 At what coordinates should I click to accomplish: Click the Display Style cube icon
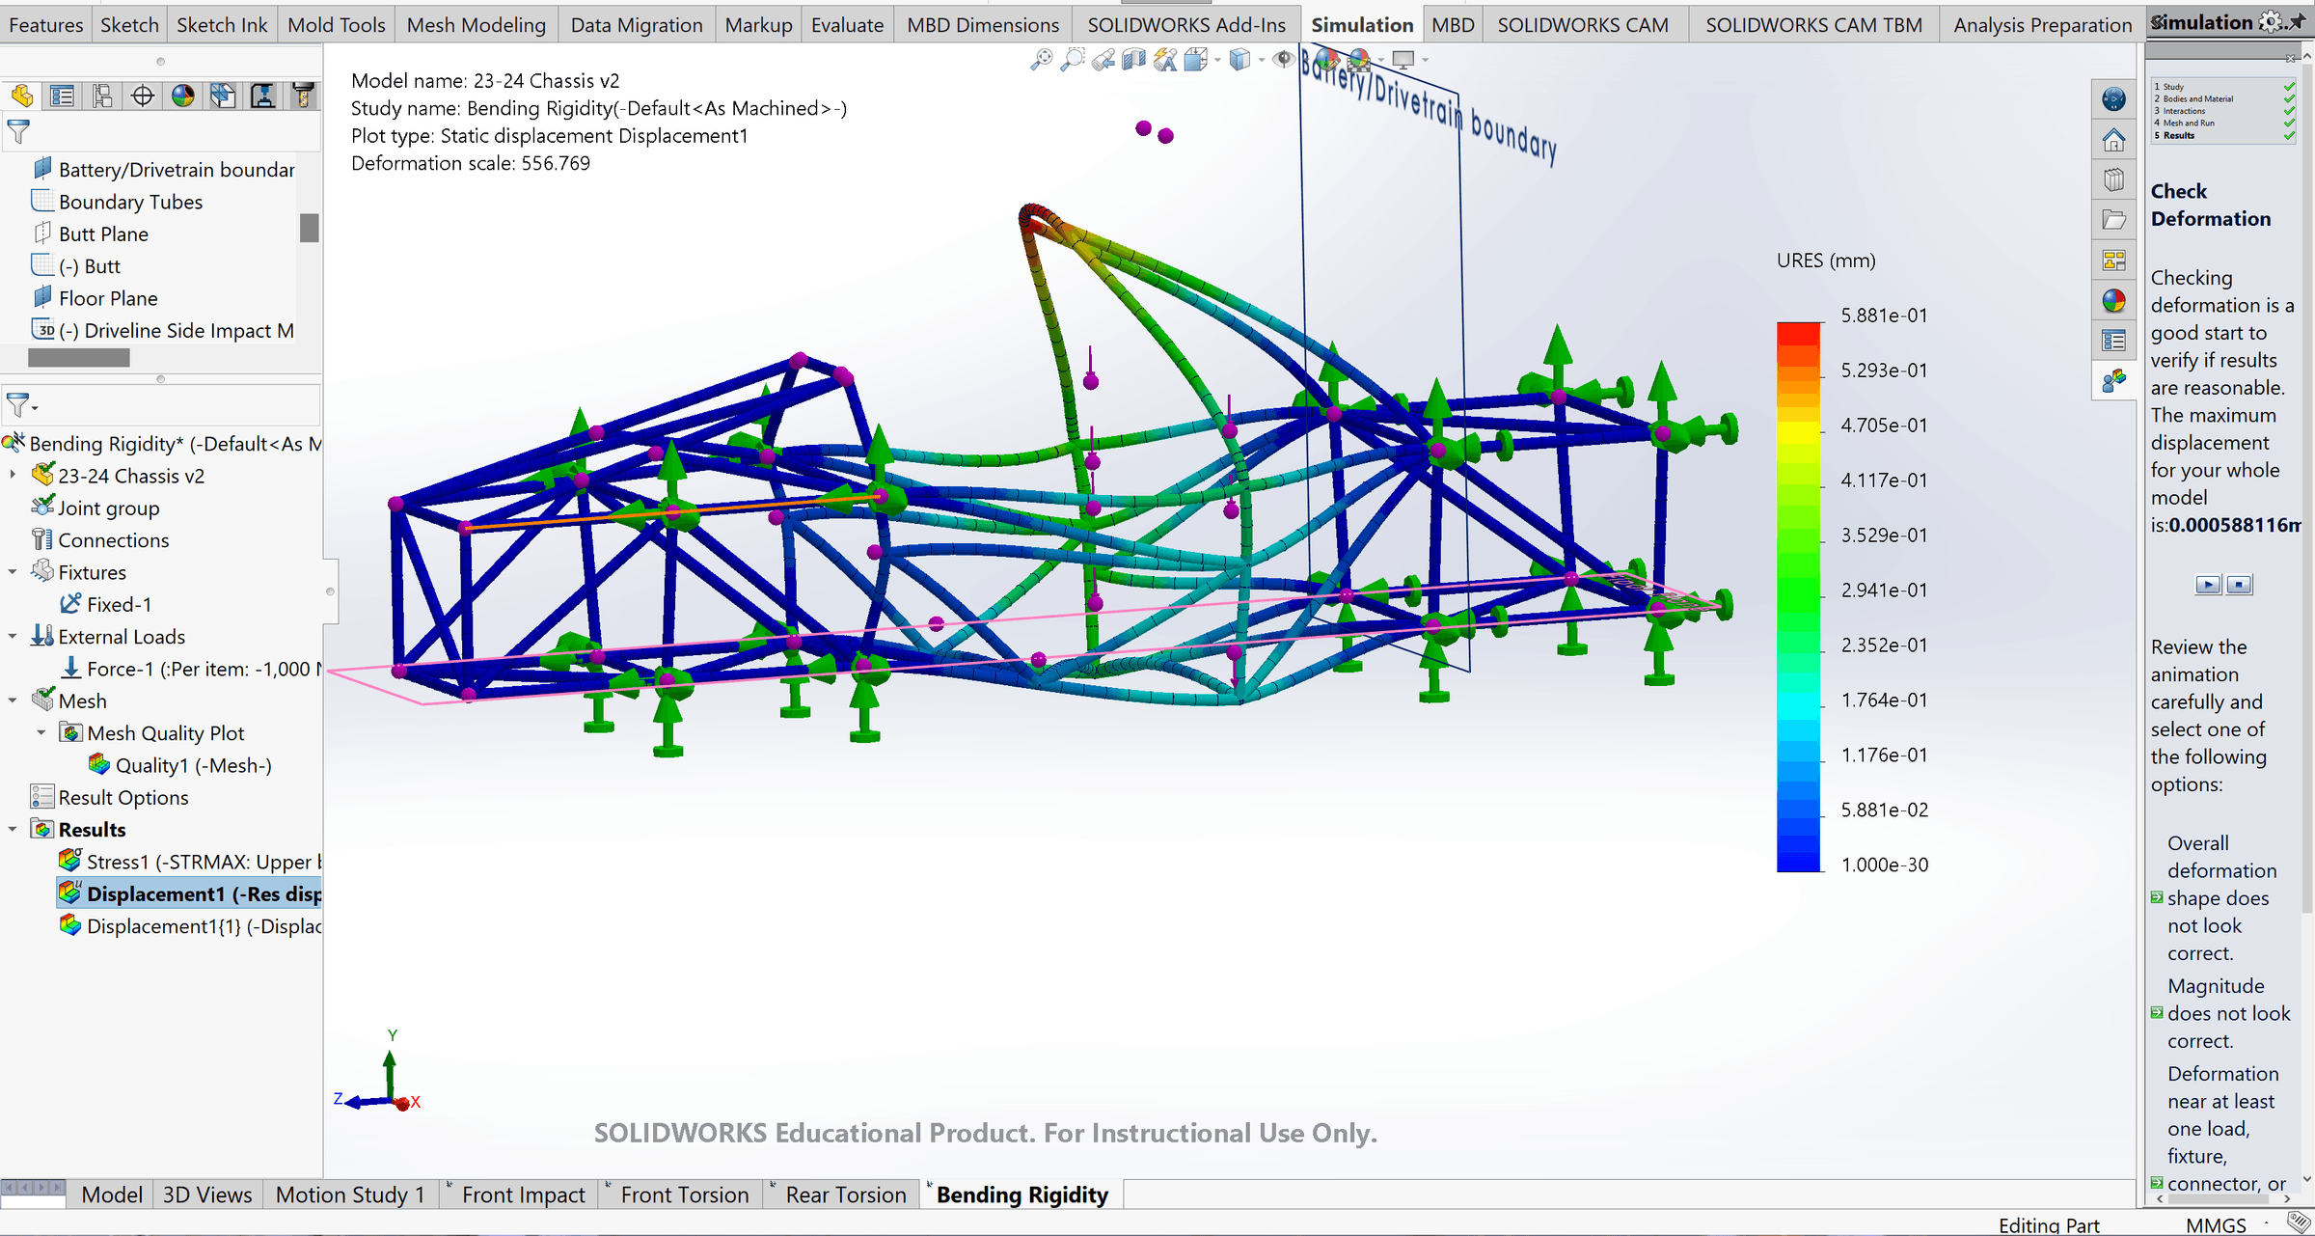[x=1240, y=60]
